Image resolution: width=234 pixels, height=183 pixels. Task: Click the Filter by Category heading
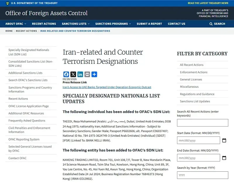(x=202, y=54)
